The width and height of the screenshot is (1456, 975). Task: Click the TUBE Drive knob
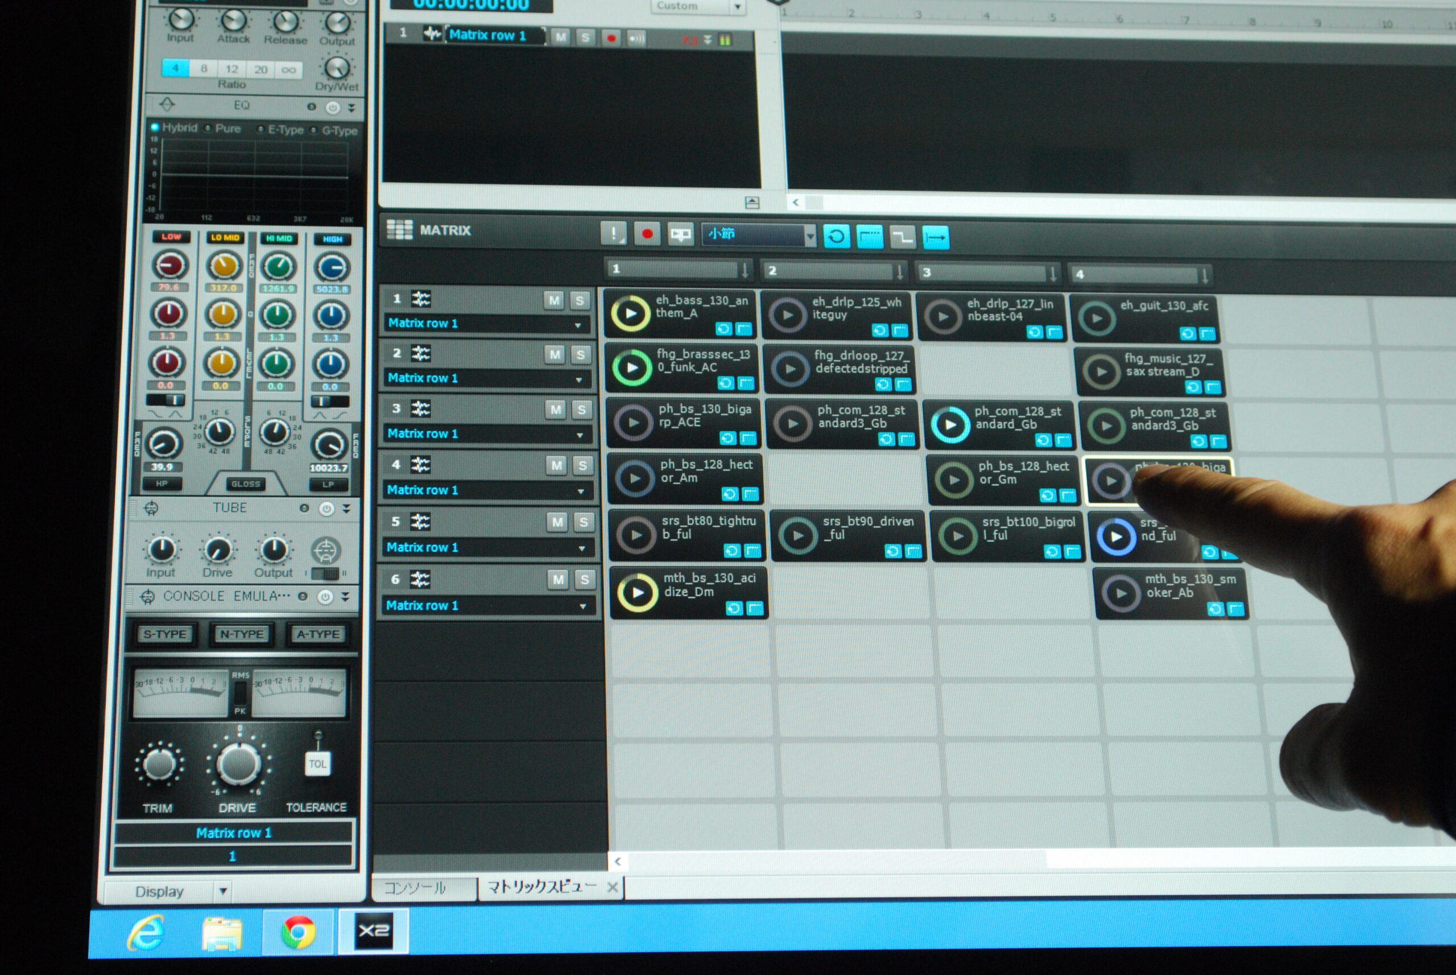point(218,550)
